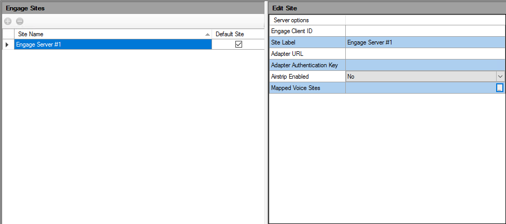Image resolution: width=506 pixels, height=224 pixels.
Task: Click the Site Name sort arrow
Action: tap(207, 34)
